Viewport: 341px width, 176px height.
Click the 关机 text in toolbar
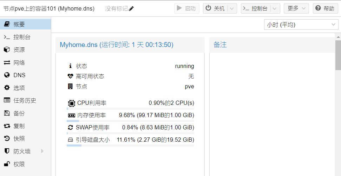tap(219, 9)
